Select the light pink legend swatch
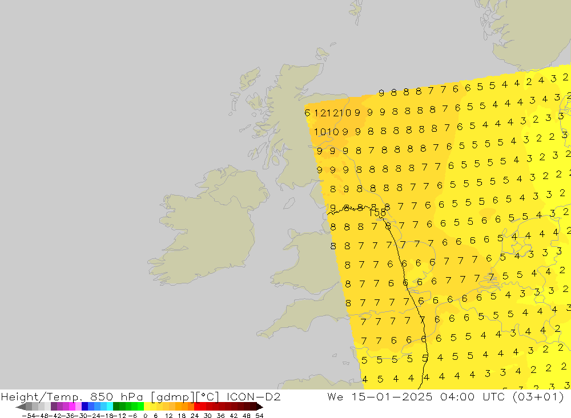 point(78,407)
